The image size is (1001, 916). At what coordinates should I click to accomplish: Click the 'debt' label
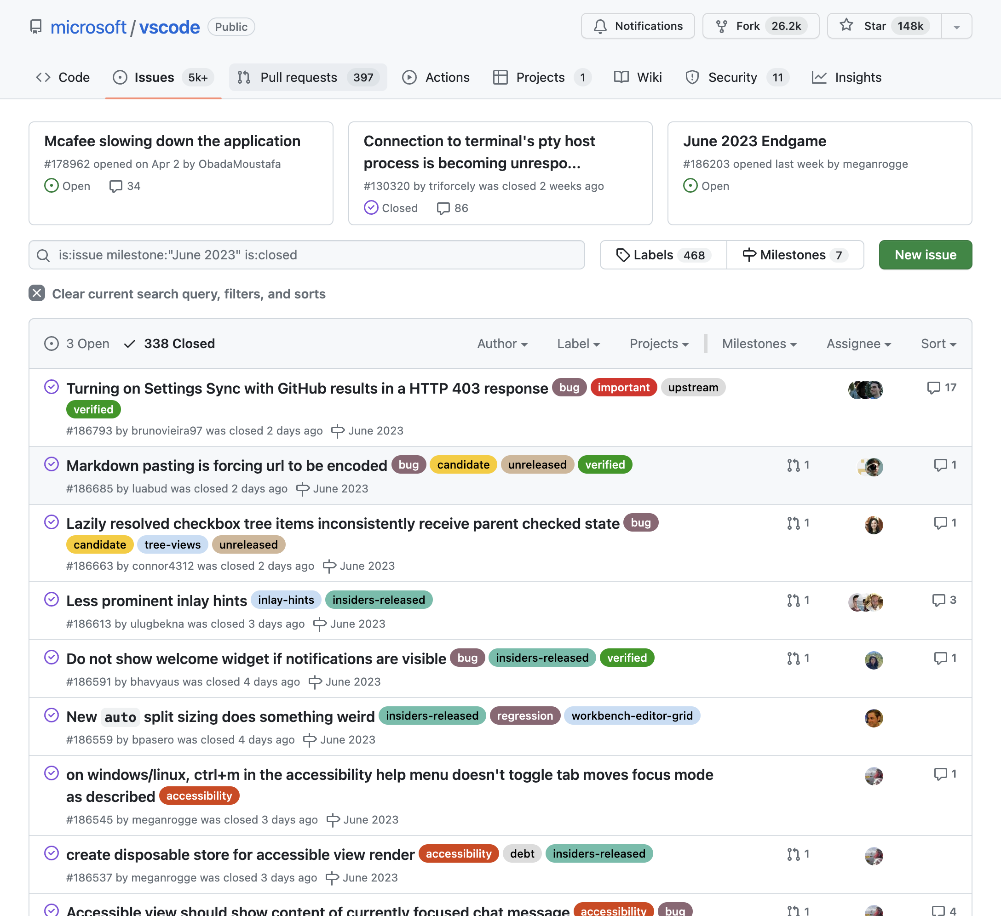(x=522, y=853)
